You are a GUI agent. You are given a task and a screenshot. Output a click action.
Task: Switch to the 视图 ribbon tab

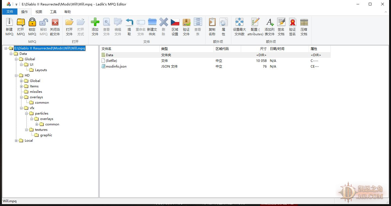click(39, 12)
